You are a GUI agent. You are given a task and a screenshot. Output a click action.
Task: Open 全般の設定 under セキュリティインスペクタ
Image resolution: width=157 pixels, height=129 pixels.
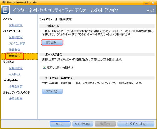(x=16, y=99)
